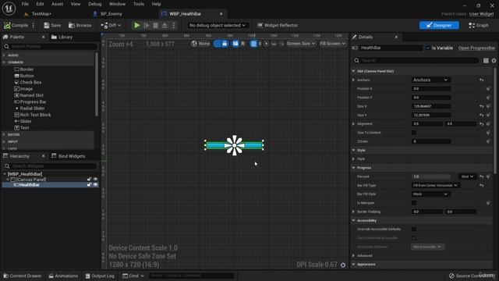Toggle Is Variable checkbox

[428, 48]
